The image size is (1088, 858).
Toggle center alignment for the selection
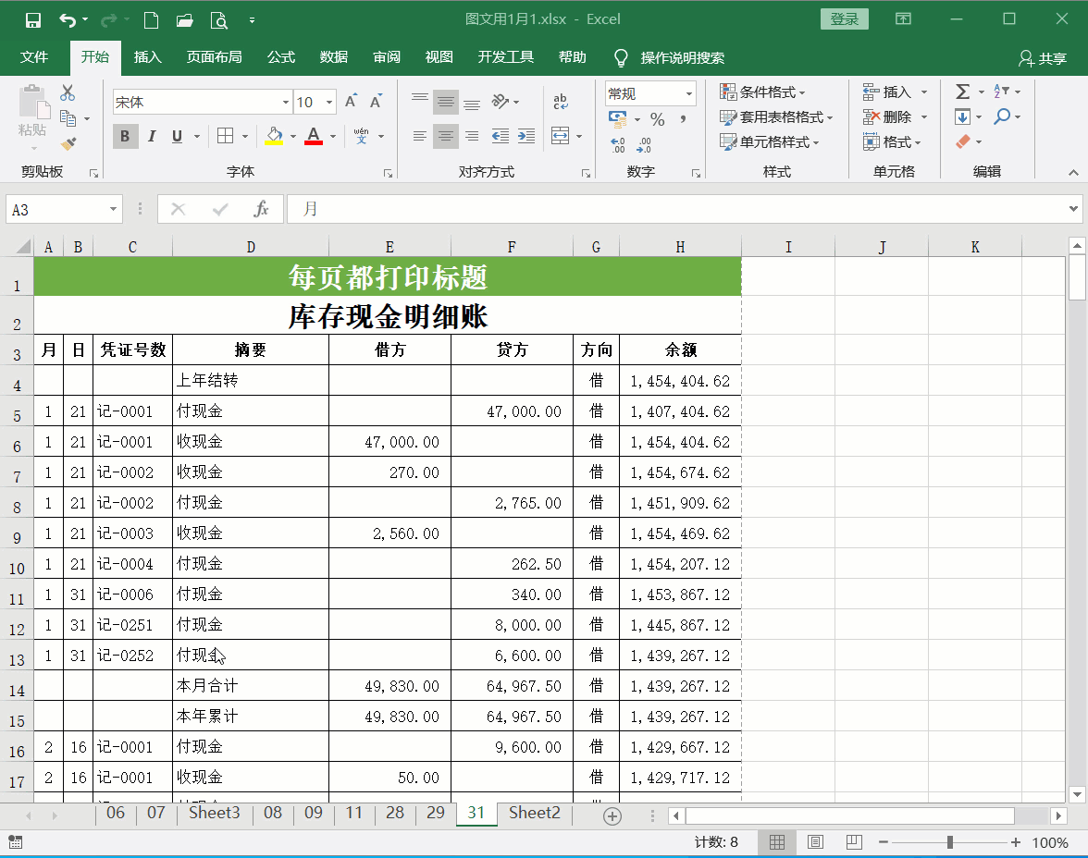[445, 136]
